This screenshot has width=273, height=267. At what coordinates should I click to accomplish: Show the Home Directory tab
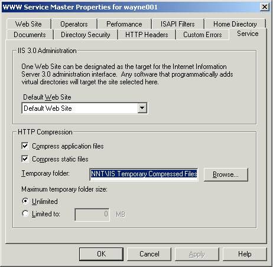pyautogui.click(x=235, y=24)
